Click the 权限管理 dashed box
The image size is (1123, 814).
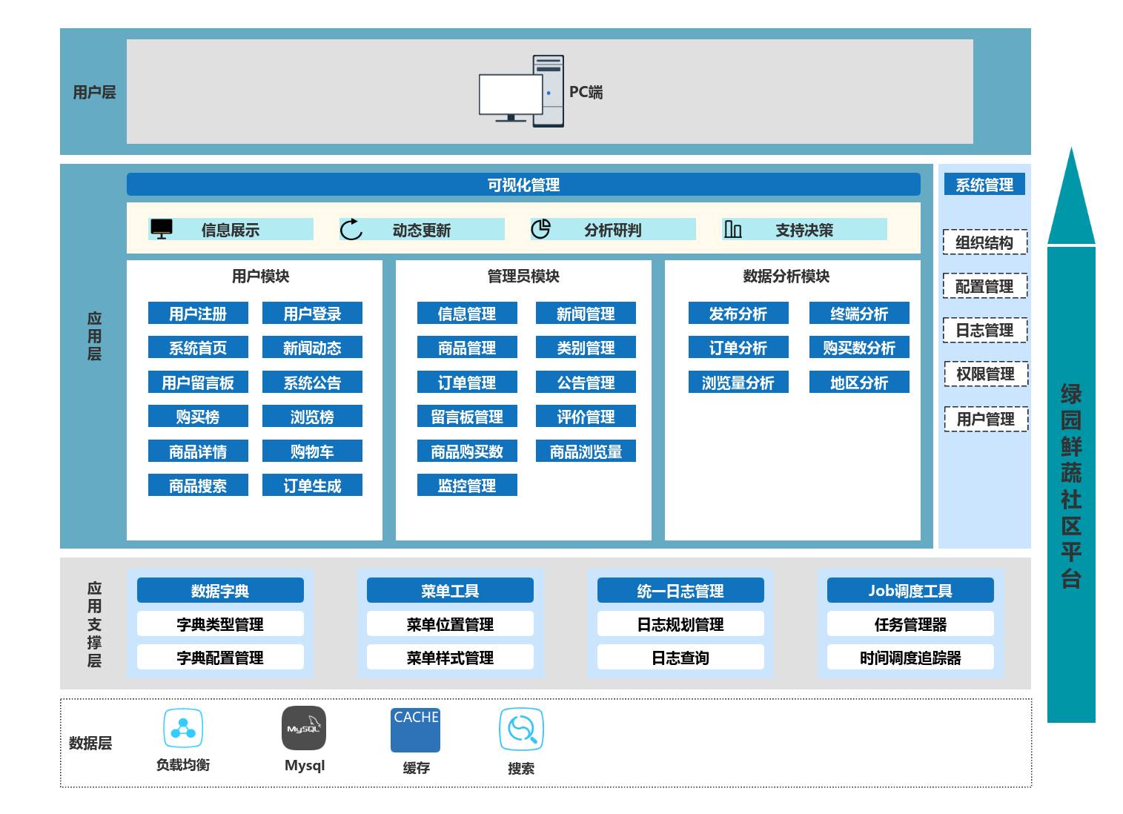(986, 374)
